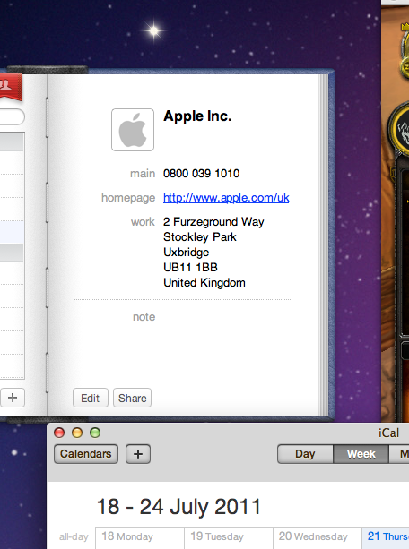The height and width of the screenshot is (549, 409).
Task: Zoom the iCal window with green button
Action: [x=95, y=433]
